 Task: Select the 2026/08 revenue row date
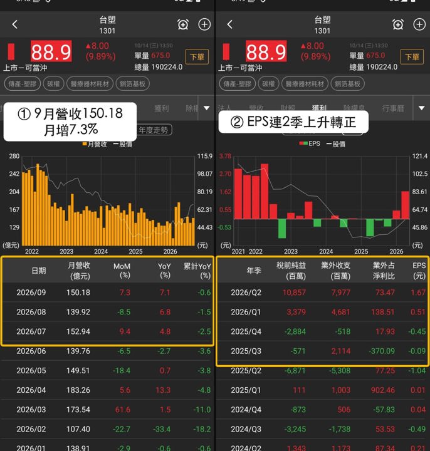(x=31, y=312)
